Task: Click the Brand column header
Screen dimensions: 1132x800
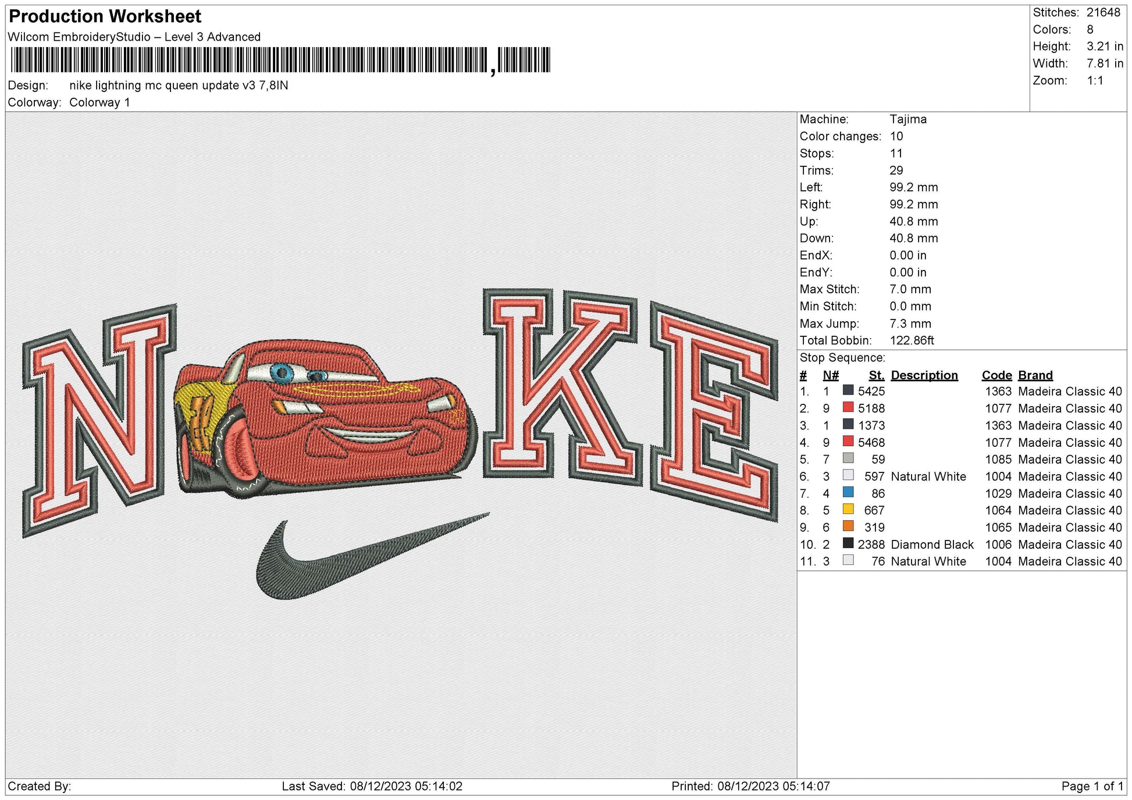Action: pyautogui.click(x=1035, y=375)
